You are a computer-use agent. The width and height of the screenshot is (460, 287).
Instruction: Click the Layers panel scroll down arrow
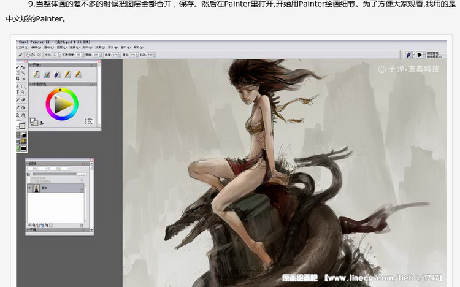coord(91,229)
